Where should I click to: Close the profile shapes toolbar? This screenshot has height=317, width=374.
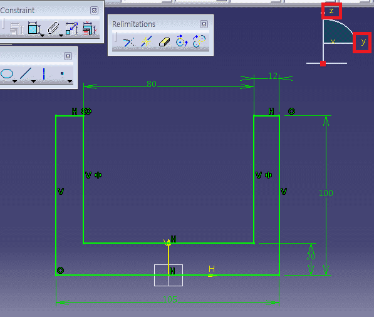point(68,56)
